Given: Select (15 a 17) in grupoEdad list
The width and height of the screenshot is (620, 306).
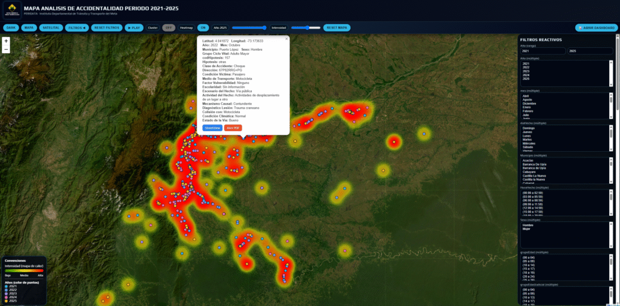Looking at the screenshot, I should (x=565, y=269).
